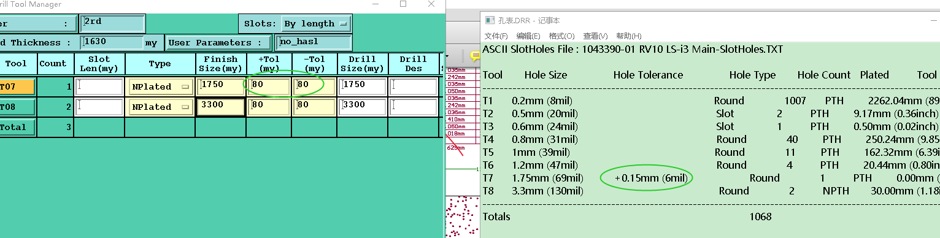This screenshot has width=940, height=238.
Task: Click the Total row button
Action: tap(17, 128)
